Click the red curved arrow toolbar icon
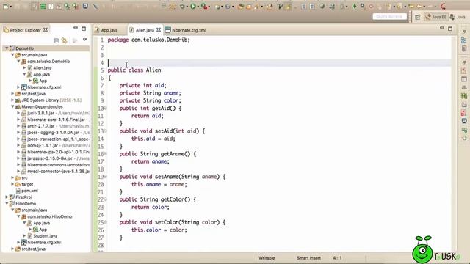 443,7
